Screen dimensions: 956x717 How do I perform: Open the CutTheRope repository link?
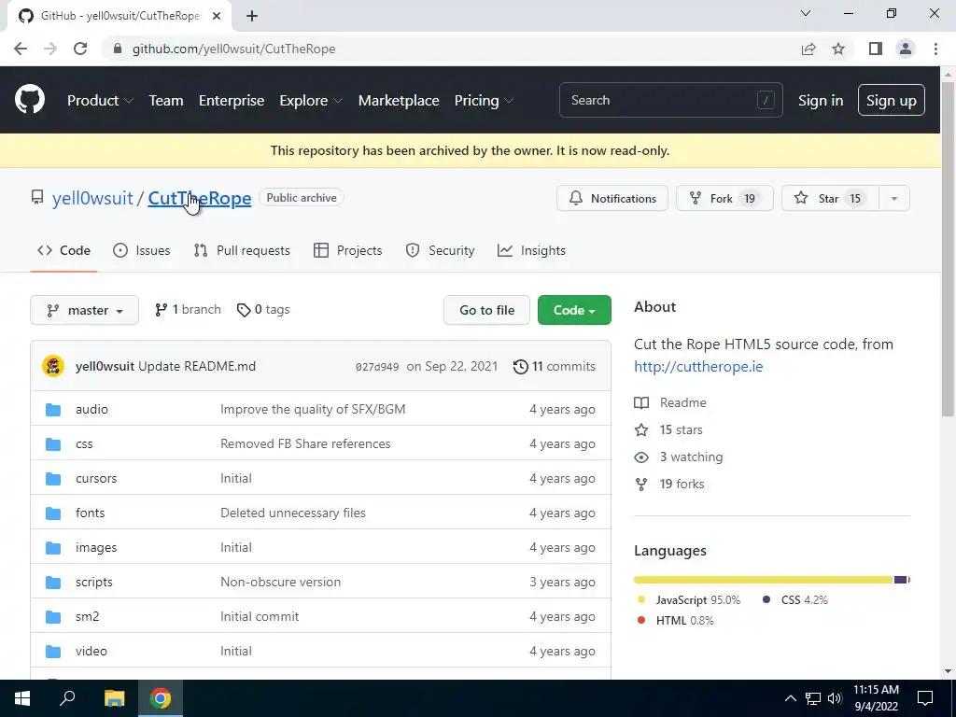click(200, 198)
